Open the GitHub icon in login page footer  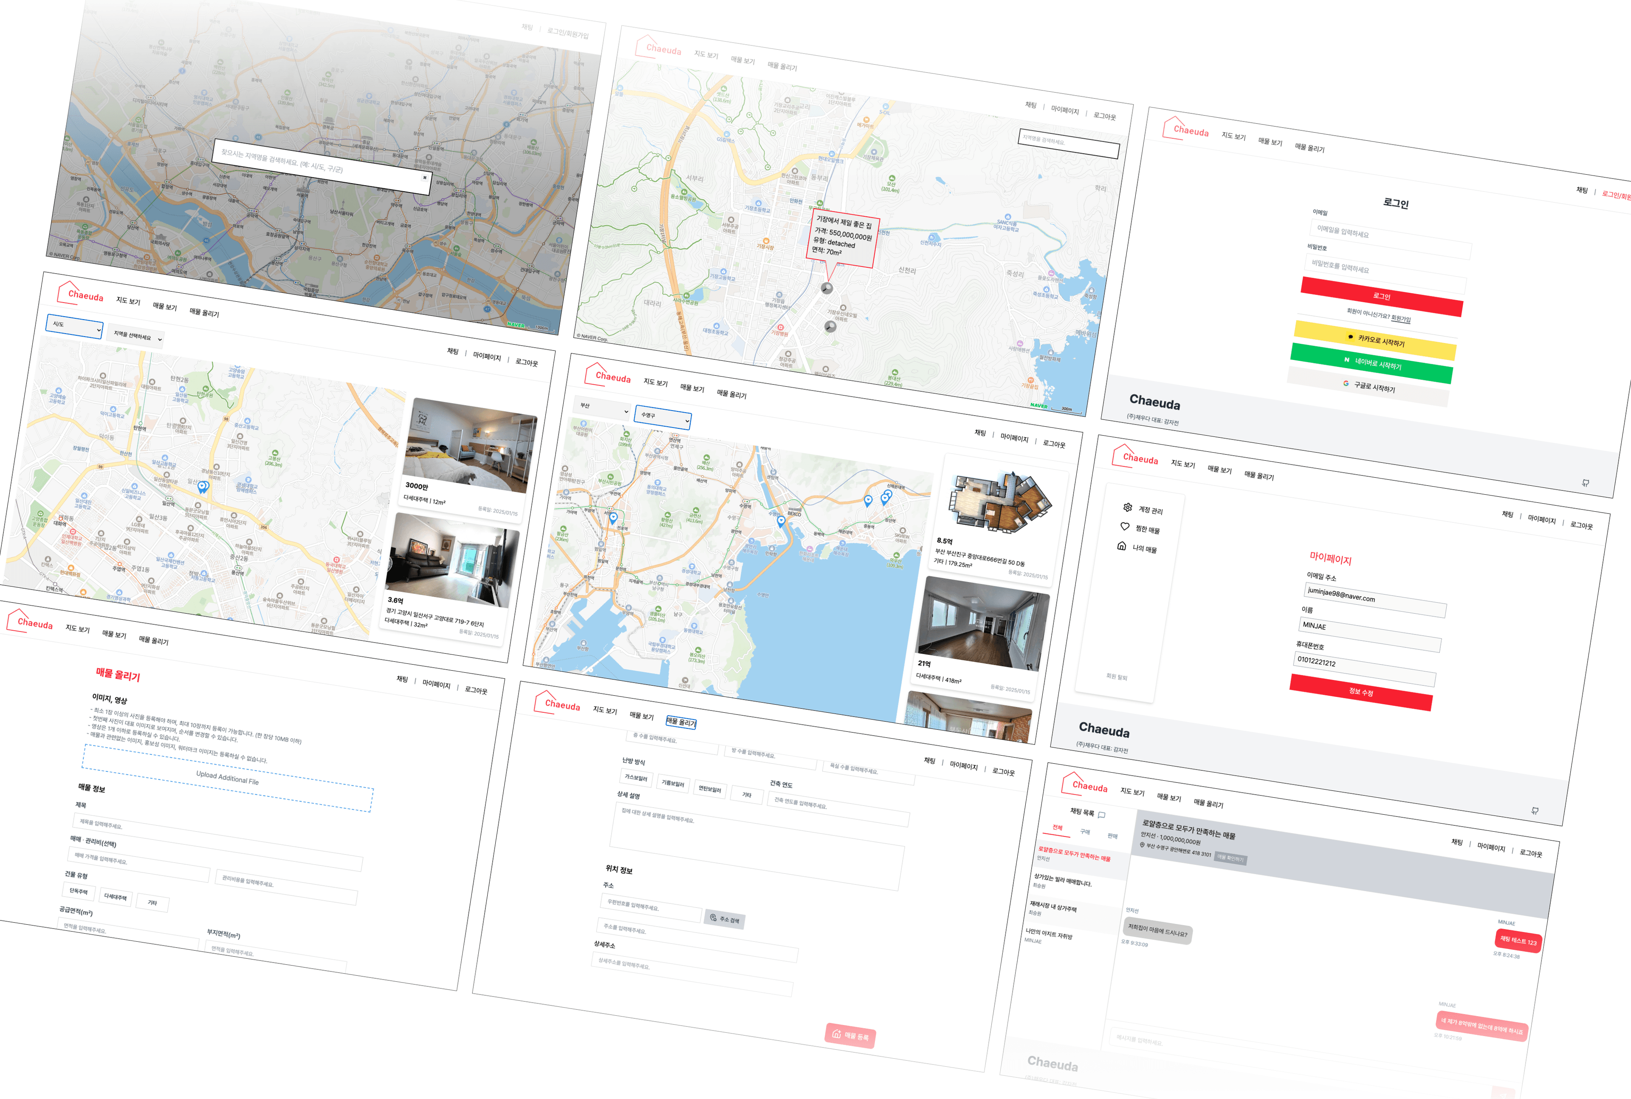click(1586, 482)
